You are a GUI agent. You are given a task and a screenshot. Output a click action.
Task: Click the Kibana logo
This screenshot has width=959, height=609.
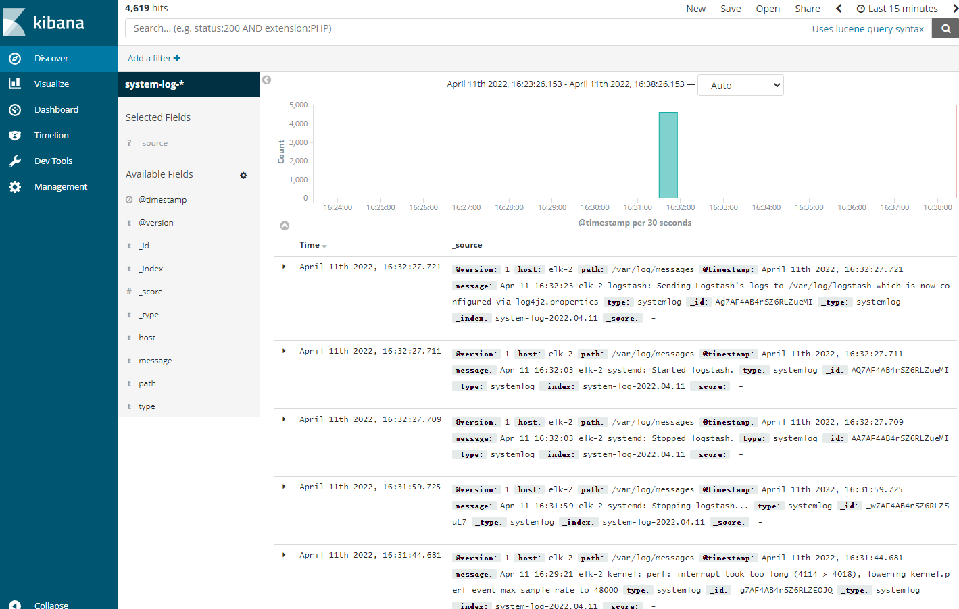click(x=44, y=22)
